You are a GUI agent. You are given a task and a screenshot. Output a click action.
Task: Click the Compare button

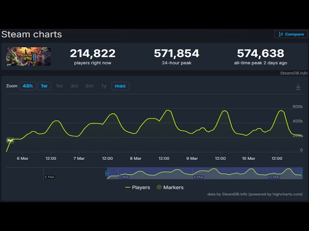click(291, 34)
